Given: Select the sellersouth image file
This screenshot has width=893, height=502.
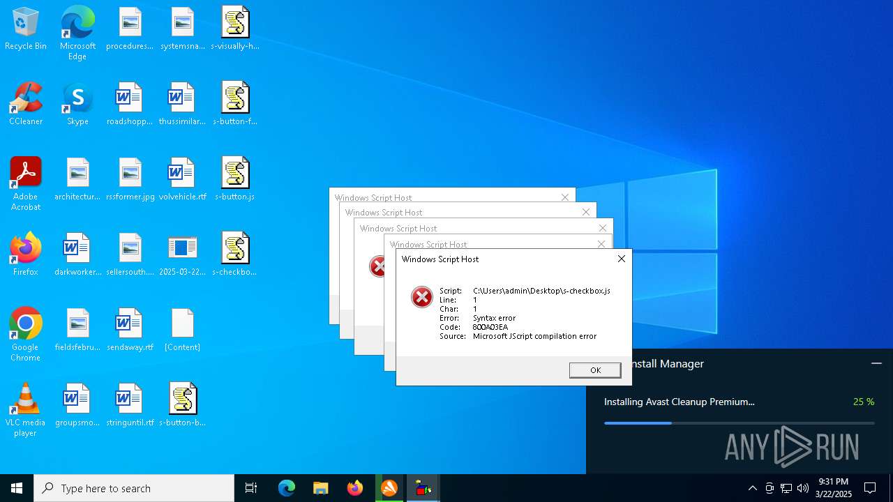Looking at the screenshot, I should (x=130, y=255).
